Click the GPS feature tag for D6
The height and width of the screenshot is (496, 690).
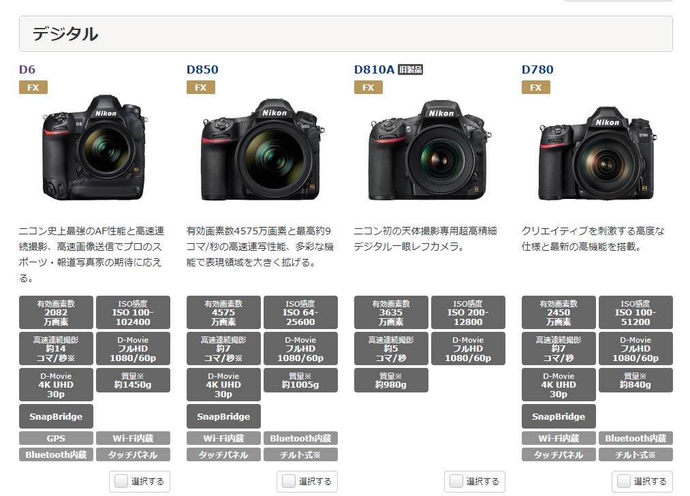pyautogui.click(x=56, y=438)
